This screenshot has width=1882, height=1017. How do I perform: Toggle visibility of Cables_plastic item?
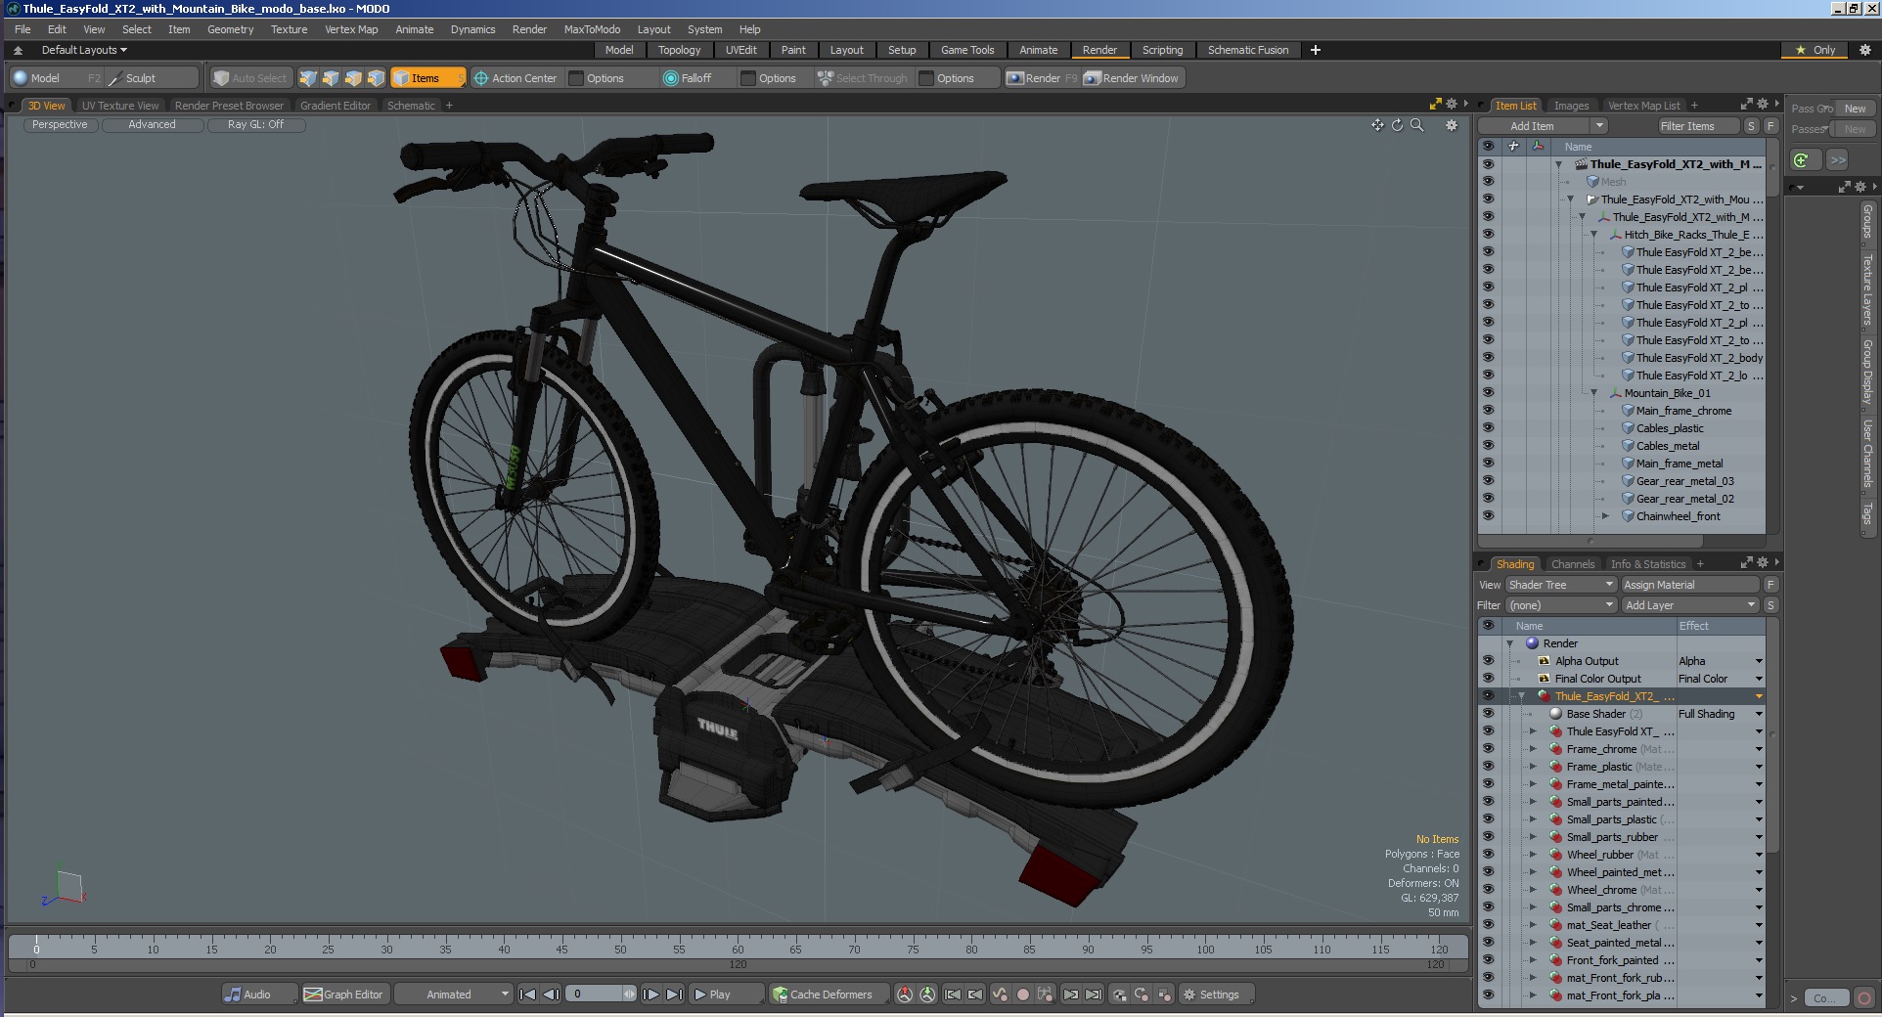[1488, 428]
